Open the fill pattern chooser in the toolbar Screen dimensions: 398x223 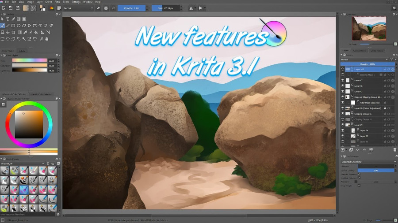click(33, 8)
